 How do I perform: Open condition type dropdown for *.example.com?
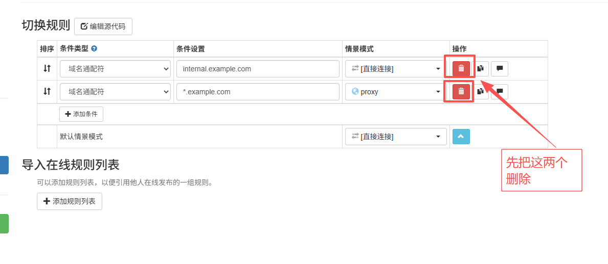(x=115, y=92)
